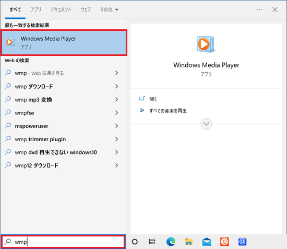Select the 'wmp12 ダウンロード' suggestion
Image resolution: width=287 pixels, height=249 pixels.
(x=62, y=165)
